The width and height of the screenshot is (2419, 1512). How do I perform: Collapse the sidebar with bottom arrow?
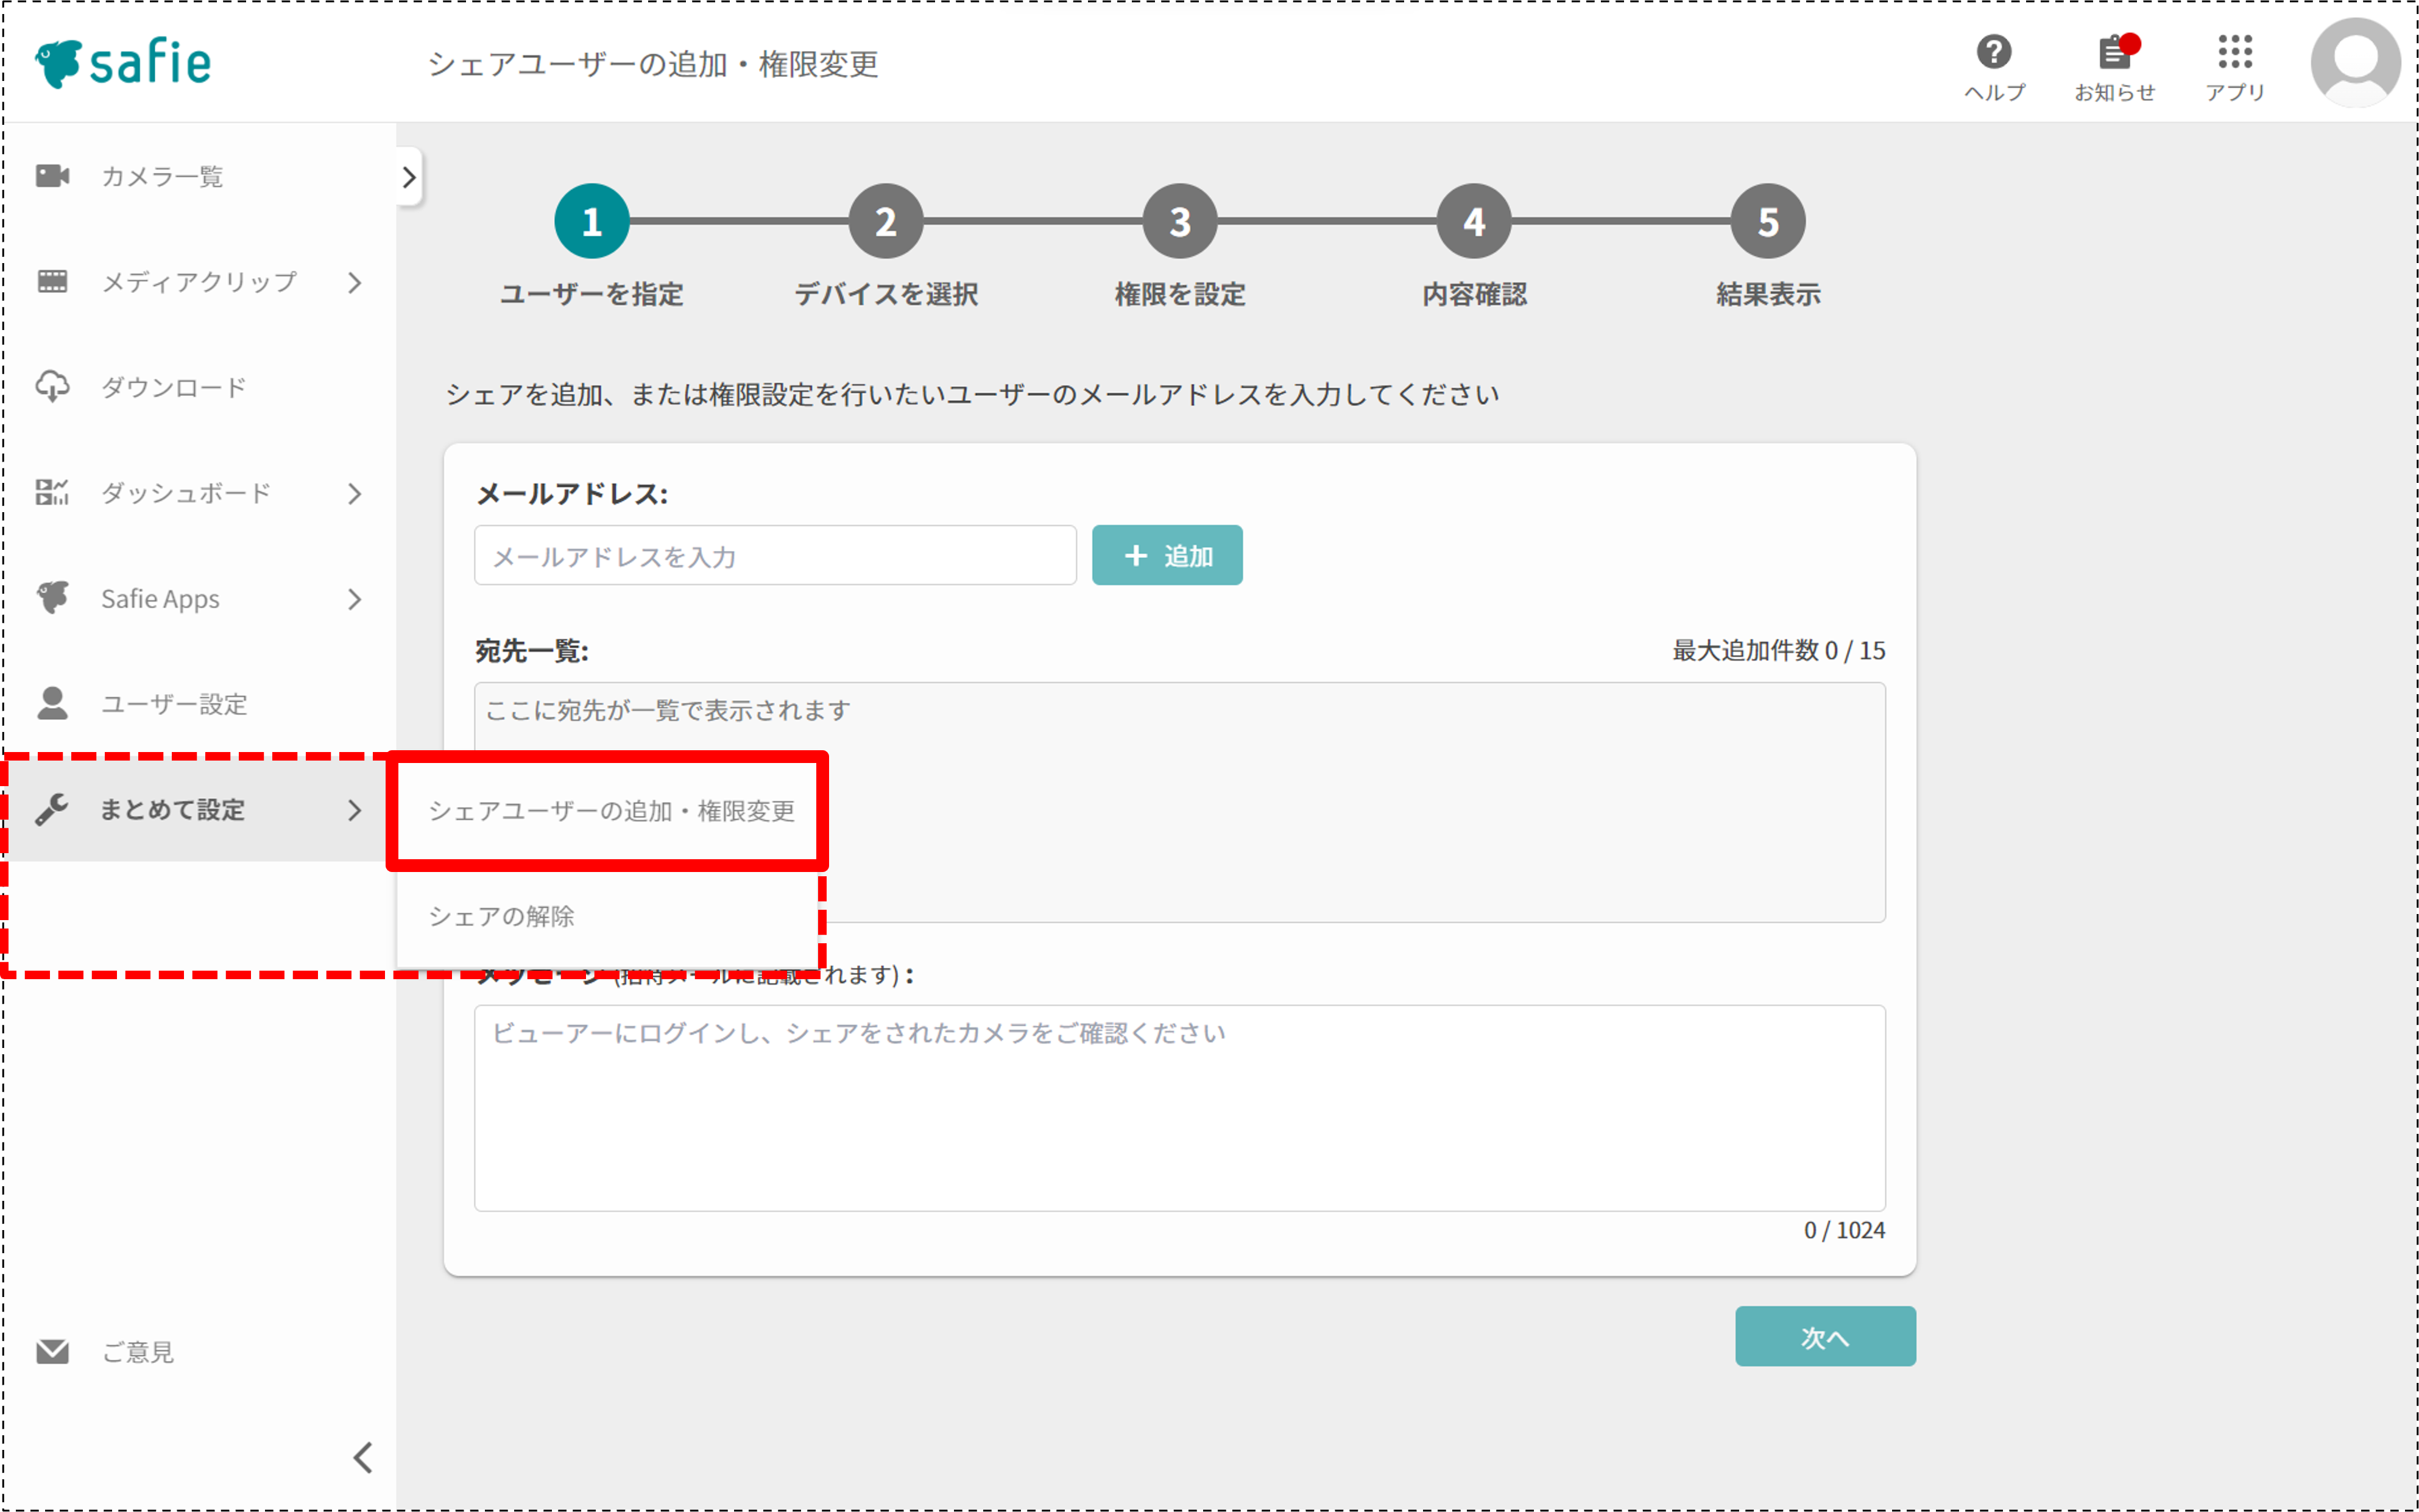[x=362, y=1458]
